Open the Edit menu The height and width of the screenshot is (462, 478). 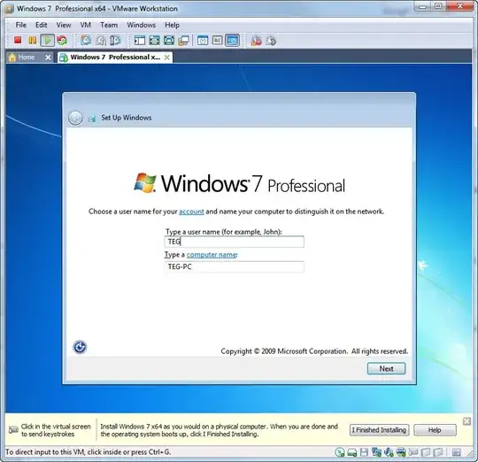pyautogui.click(x=41, y=25)
